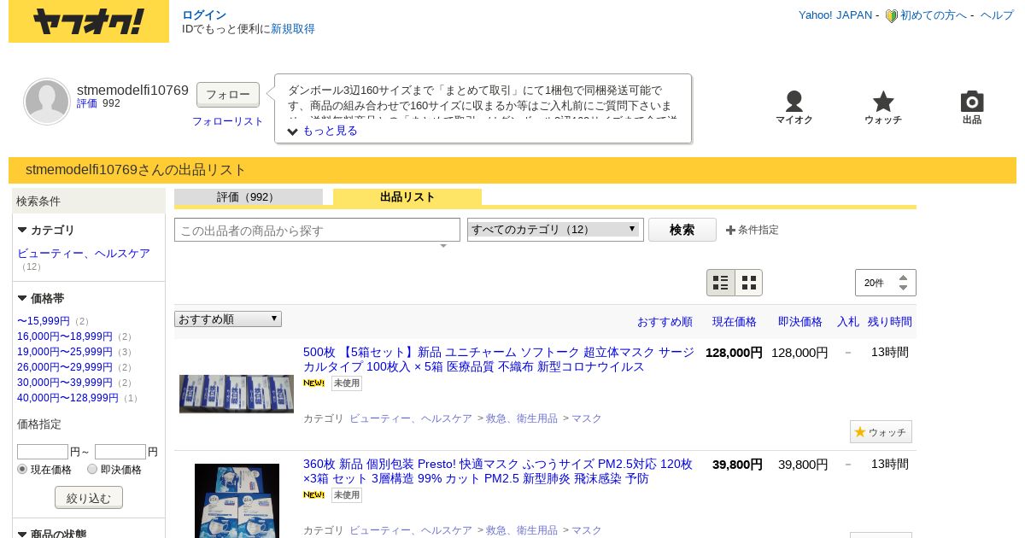
Task: Click minimum price input field
Action: (x=43, y=452)
